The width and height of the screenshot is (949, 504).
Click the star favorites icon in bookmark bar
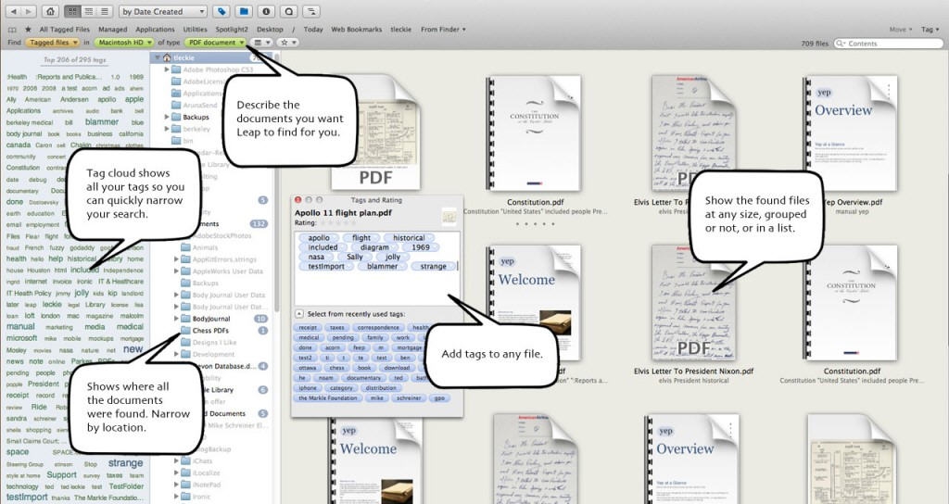pyautogui.click(x=28, y=29)
